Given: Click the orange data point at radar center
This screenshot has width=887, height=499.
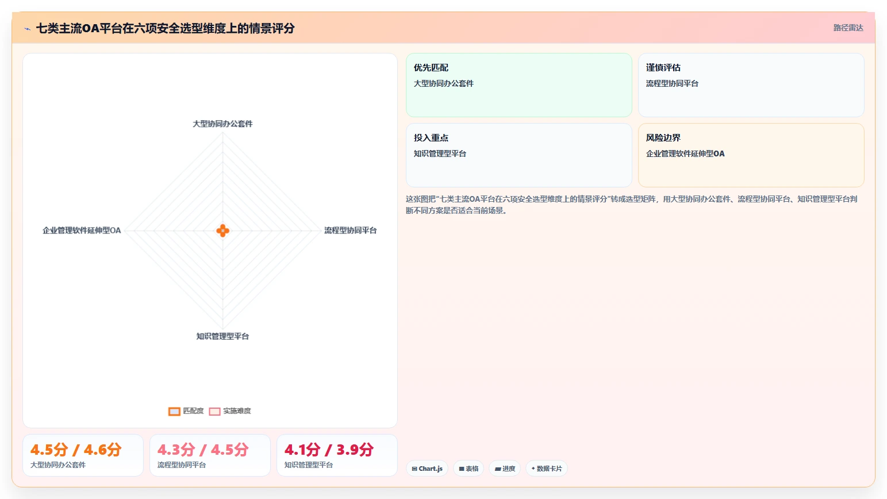Looking at the screenshot, I should (223, 231).
